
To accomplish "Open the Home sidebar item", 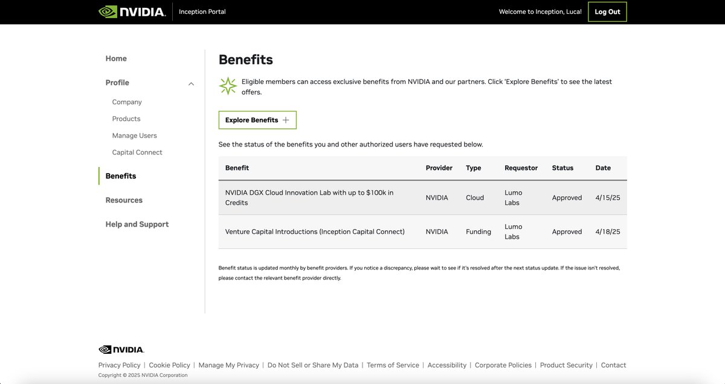I will coord(116,58).
